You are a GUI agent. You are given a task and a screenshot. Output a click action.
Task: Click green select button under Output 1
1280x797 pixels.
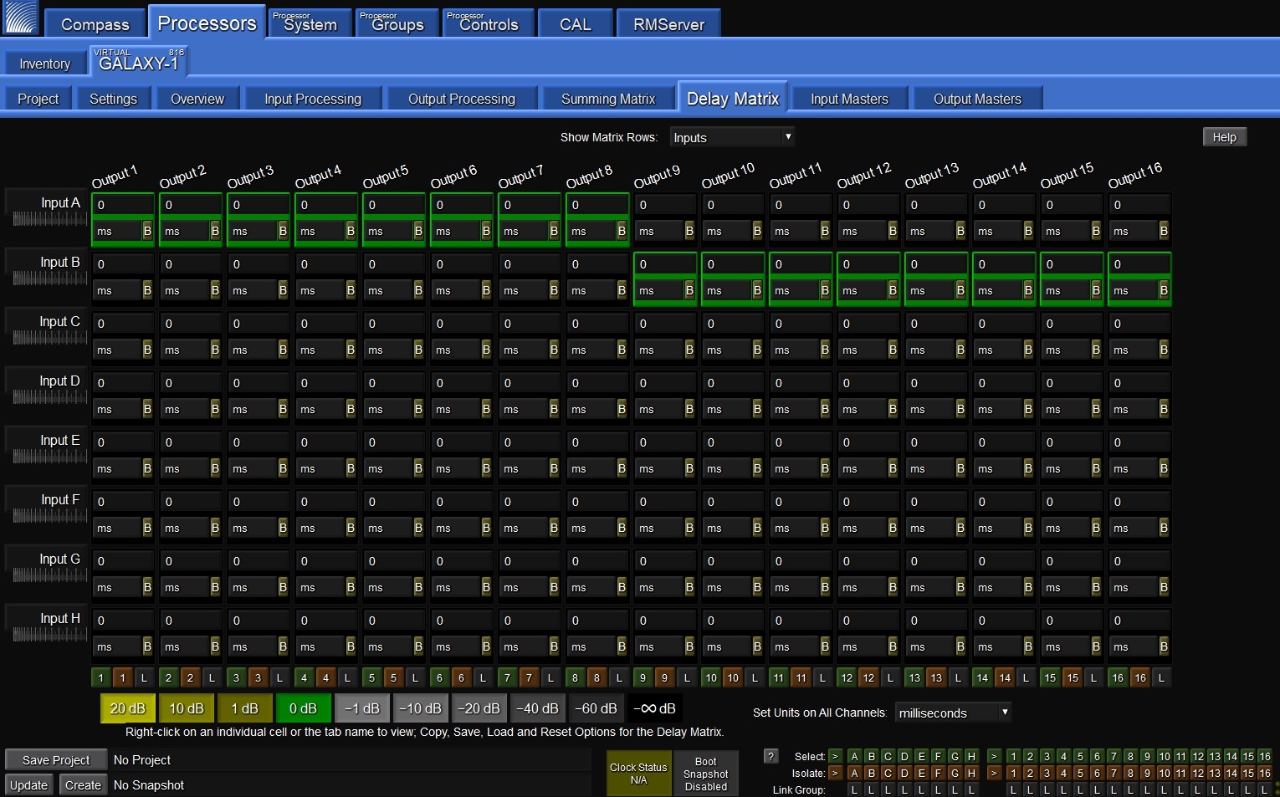point(101,678)
